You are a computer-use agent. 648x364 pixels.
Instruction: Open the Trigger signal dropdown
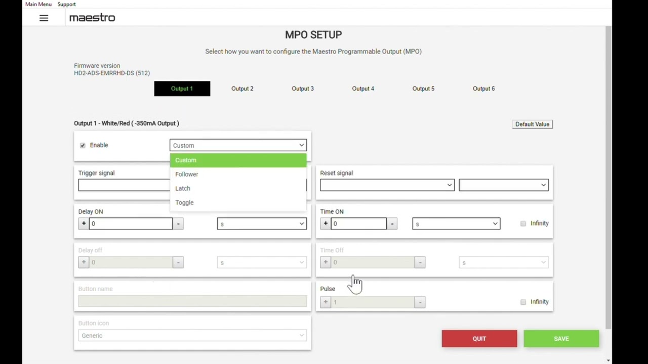pyautogui.click(x=124, y=185)
